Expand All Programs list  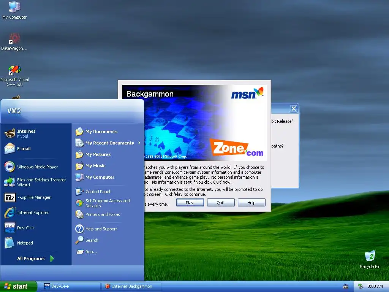(x=35, y=259)
